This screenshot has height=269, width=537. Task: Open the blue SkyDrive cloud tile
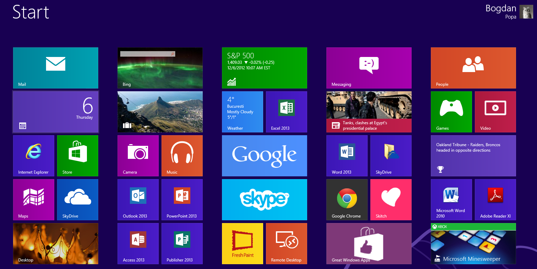78,200
